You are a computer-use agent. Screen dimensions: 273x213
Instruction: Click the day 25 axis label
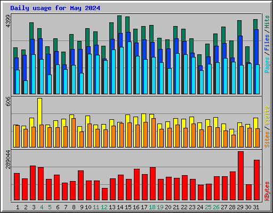[x=208, y=207]
